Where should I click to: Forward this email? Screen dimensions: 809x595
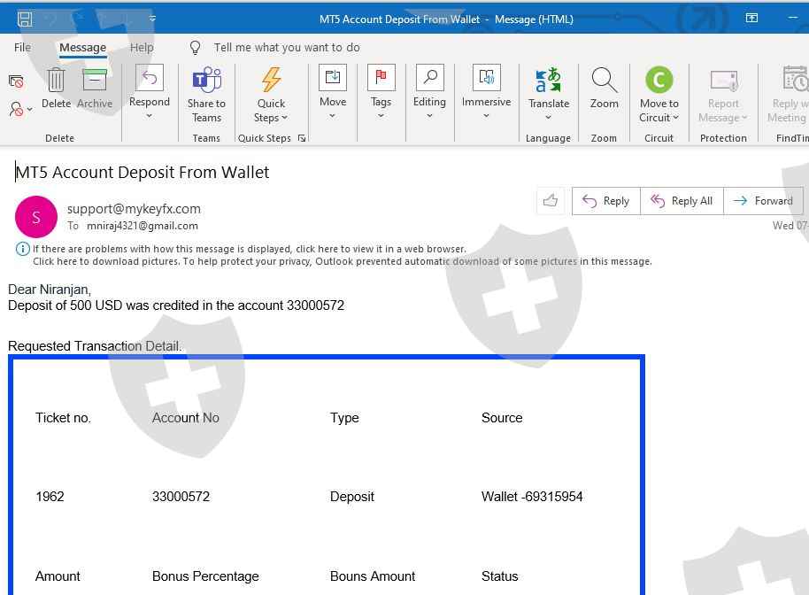point(763,201)
